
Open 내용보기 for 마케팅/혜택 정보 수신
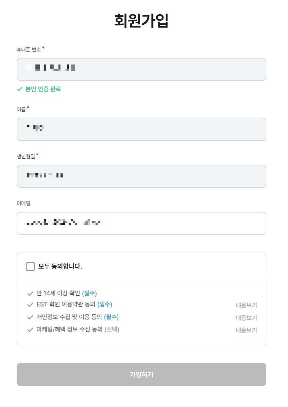246,330
